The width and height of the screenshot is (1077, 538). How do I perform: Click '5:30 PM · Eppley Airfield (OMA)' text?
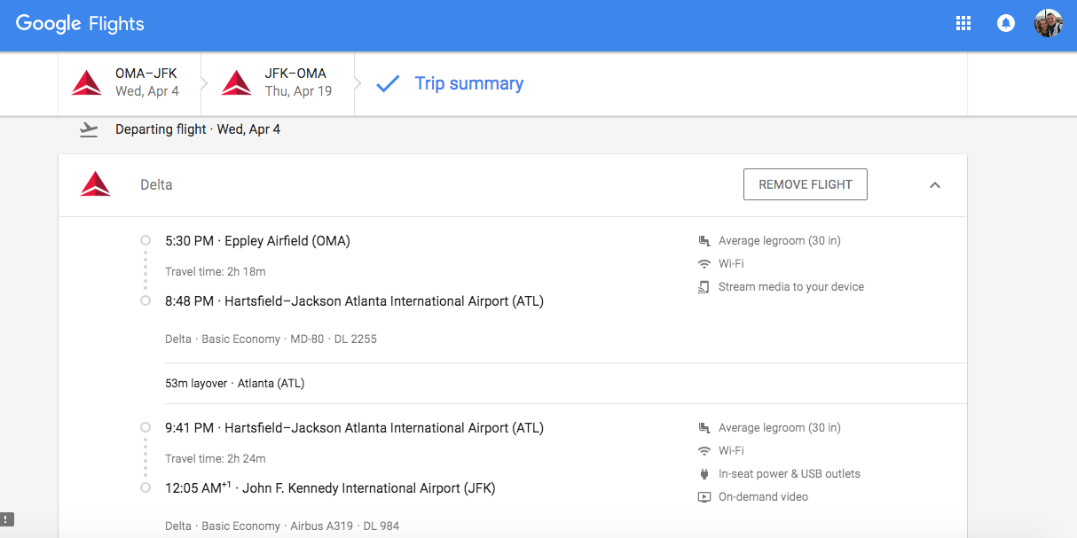pos(257,240)
